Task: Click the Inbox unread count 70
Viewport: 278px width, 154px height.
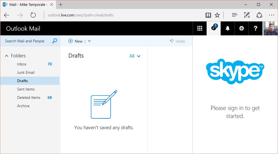Action: coord(50,64)
